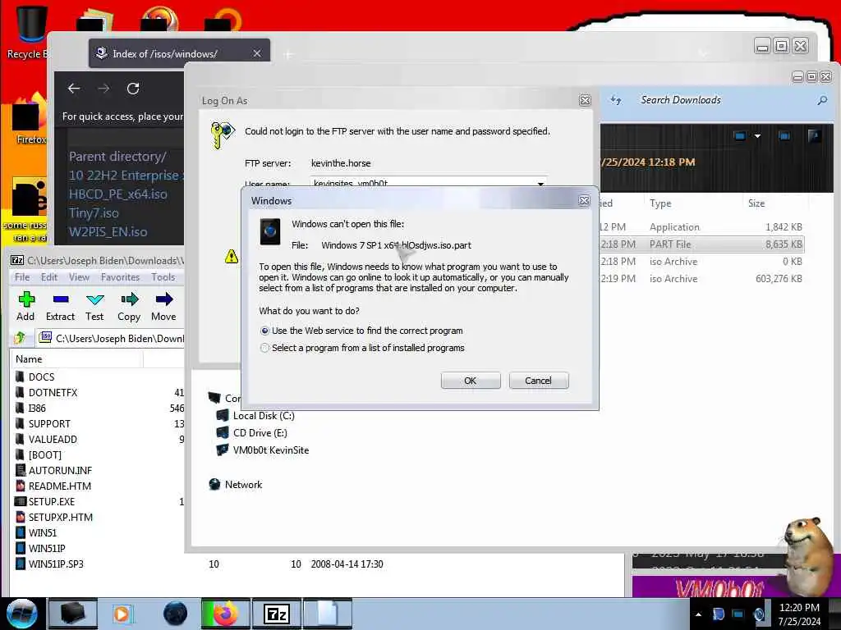Go back in the Firefox browser
This screenshot has height=630, width=841.
74,89
